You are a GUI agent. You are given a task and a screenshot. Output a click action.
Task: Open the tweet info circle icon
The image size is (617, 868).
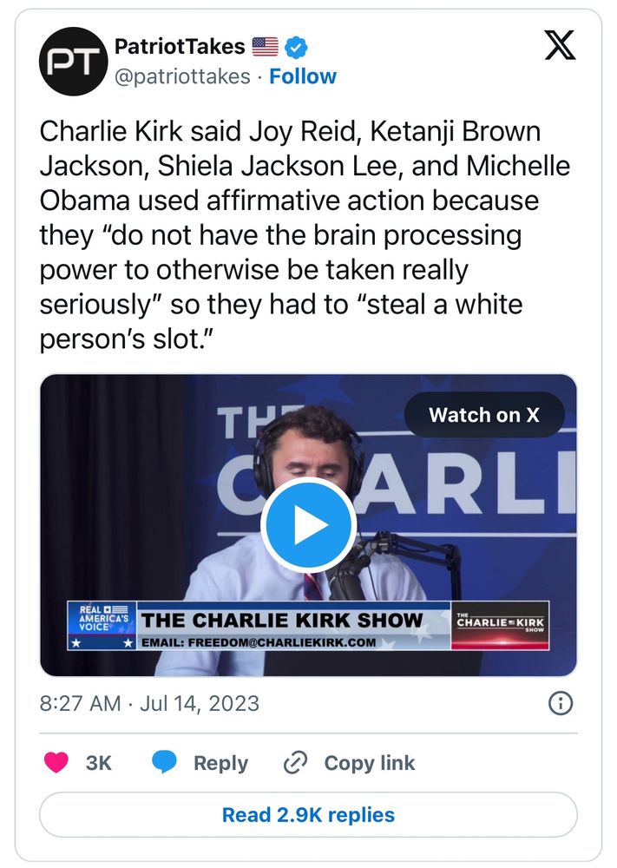click(561, 704)
